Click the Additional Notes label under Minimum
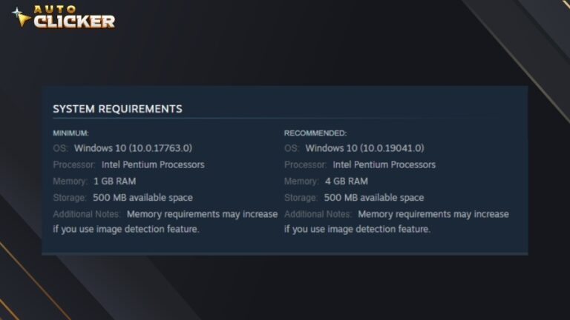This screenshot has width=570, height=320. click(87, 214)
